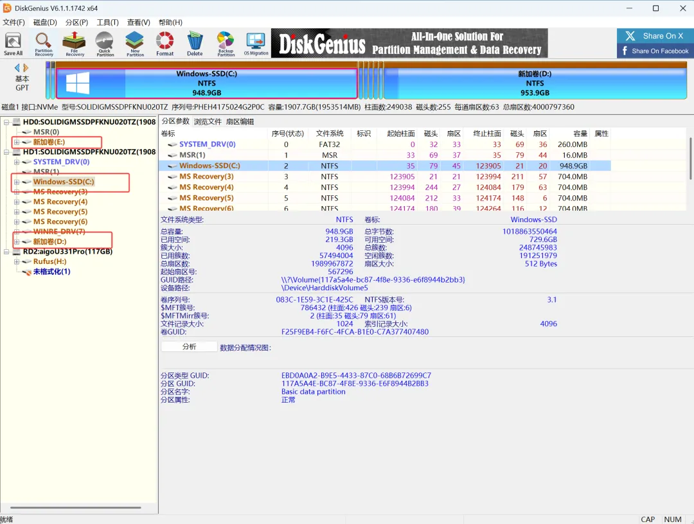Click the \Device\HarddiskVolume5 path value
Image resolution: width=694 pixels, height=524 pixels.
tap(325, 288)
